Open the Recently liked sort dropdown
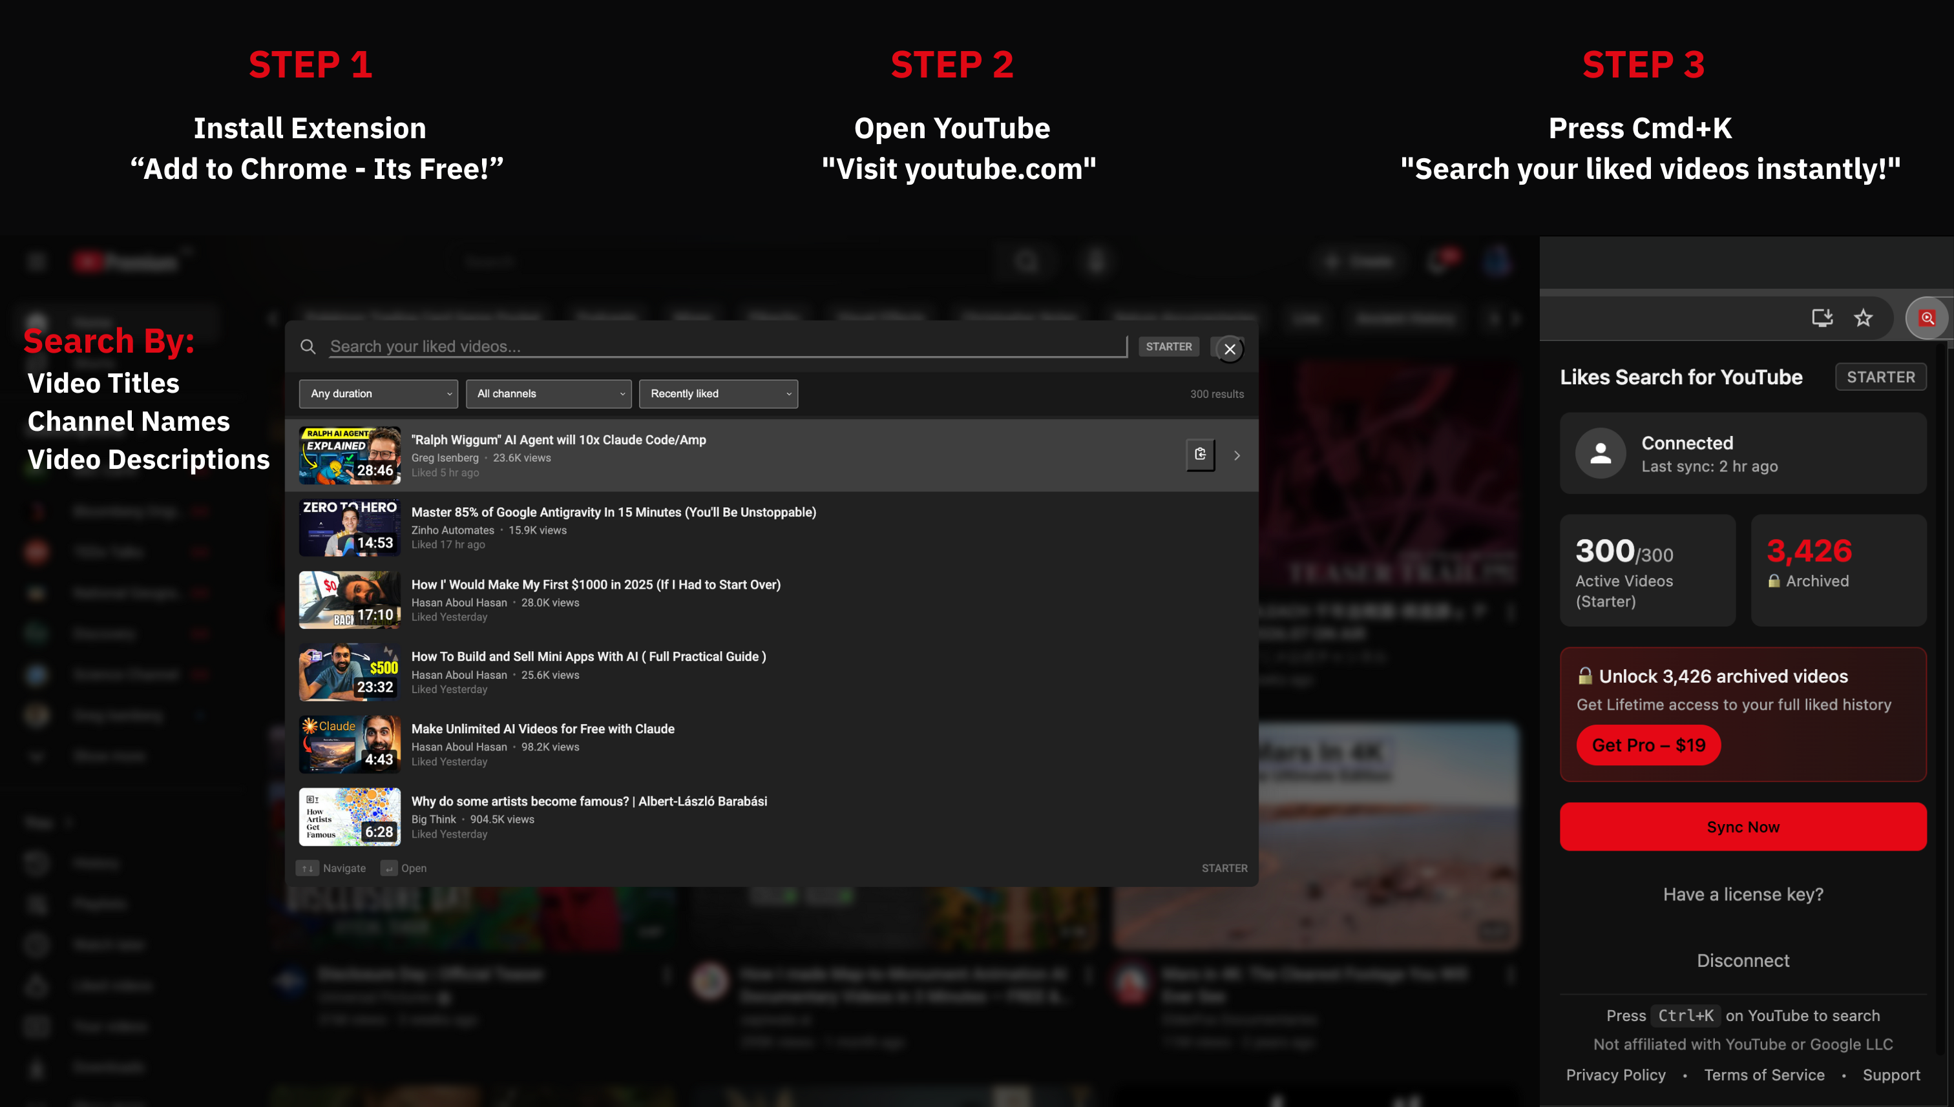This screenshot has width=1954, height=1107. click(718, 394)
